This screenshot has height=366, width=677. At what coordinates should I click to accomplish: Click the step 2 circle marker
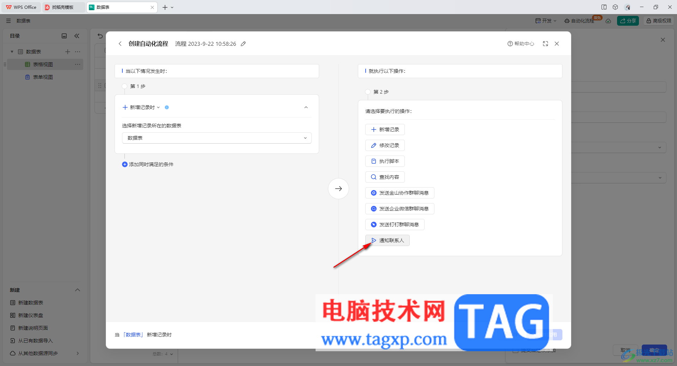tap(368, 92)
